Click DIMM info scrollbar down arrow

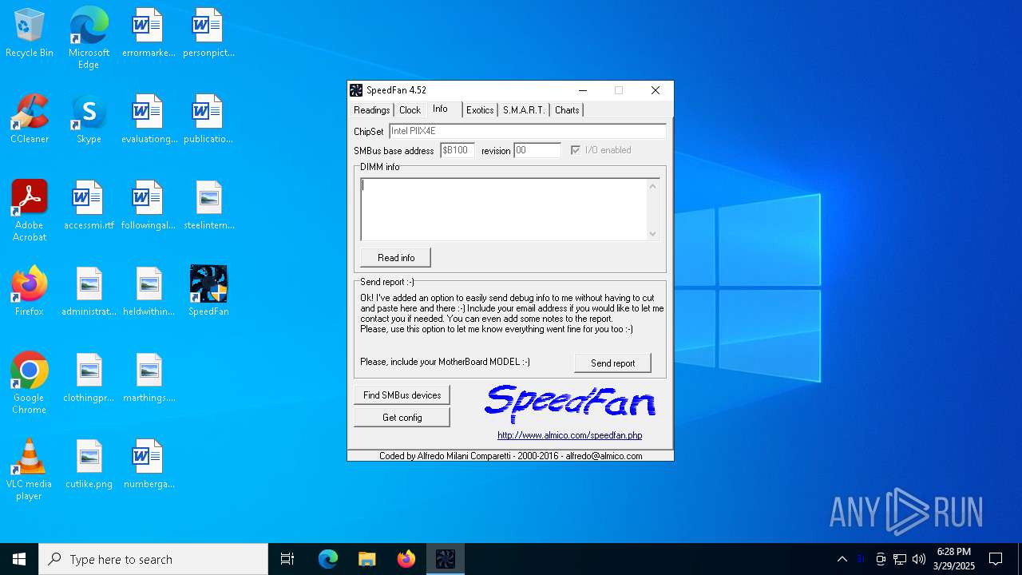[653, 233]
